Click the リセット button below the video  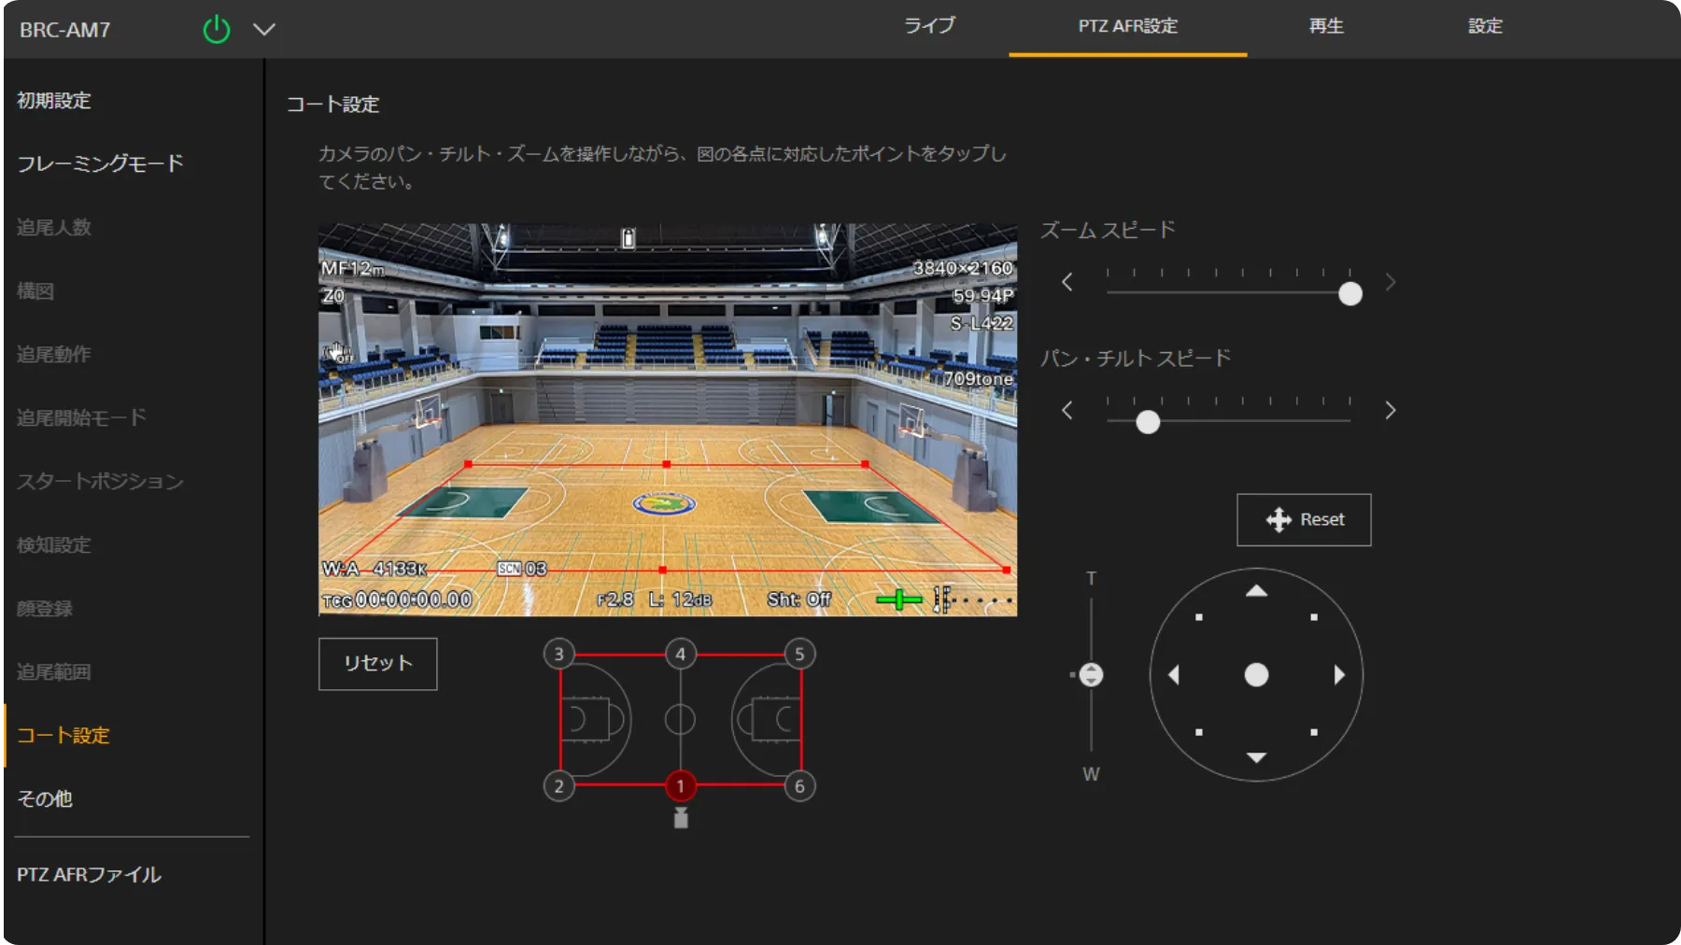377,663
